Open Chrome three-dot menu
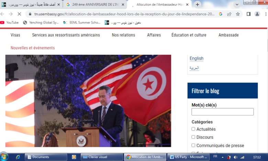The height and width of the screenshot is (161, 268). point(265,14)
